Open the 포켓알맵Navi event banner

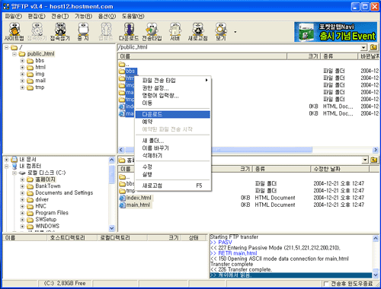tap(335, 32)
